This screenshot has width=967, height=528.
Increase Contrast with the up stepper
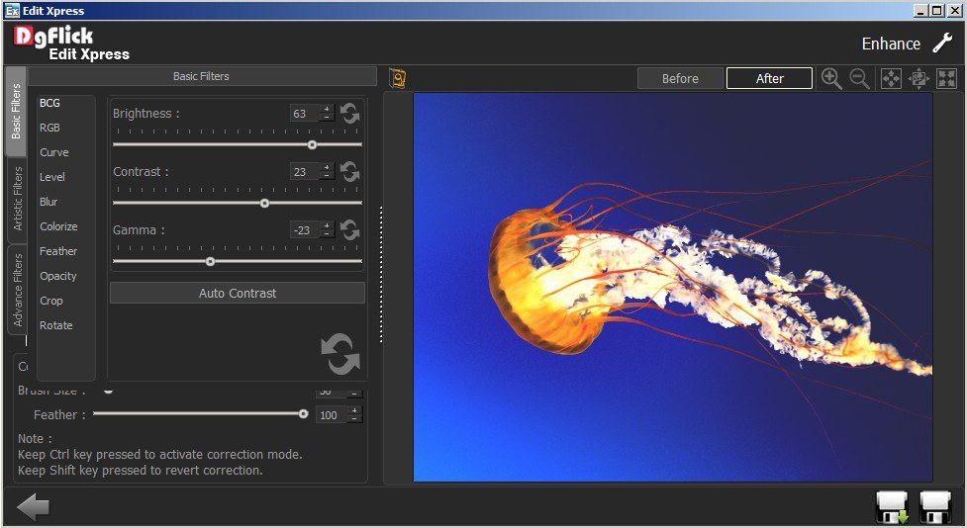327,167
